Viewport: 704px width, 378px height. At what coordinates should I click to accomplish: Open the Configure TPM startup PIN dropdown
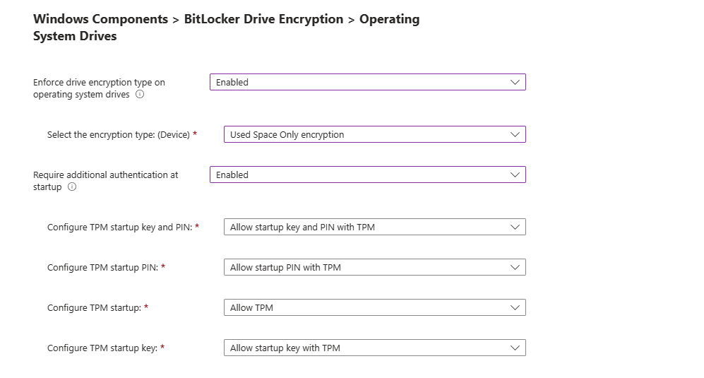coord(374,267)
